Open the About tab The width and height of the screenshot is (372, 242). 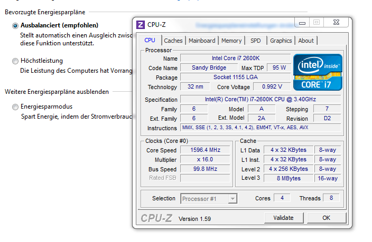click(x=306, y=41)
